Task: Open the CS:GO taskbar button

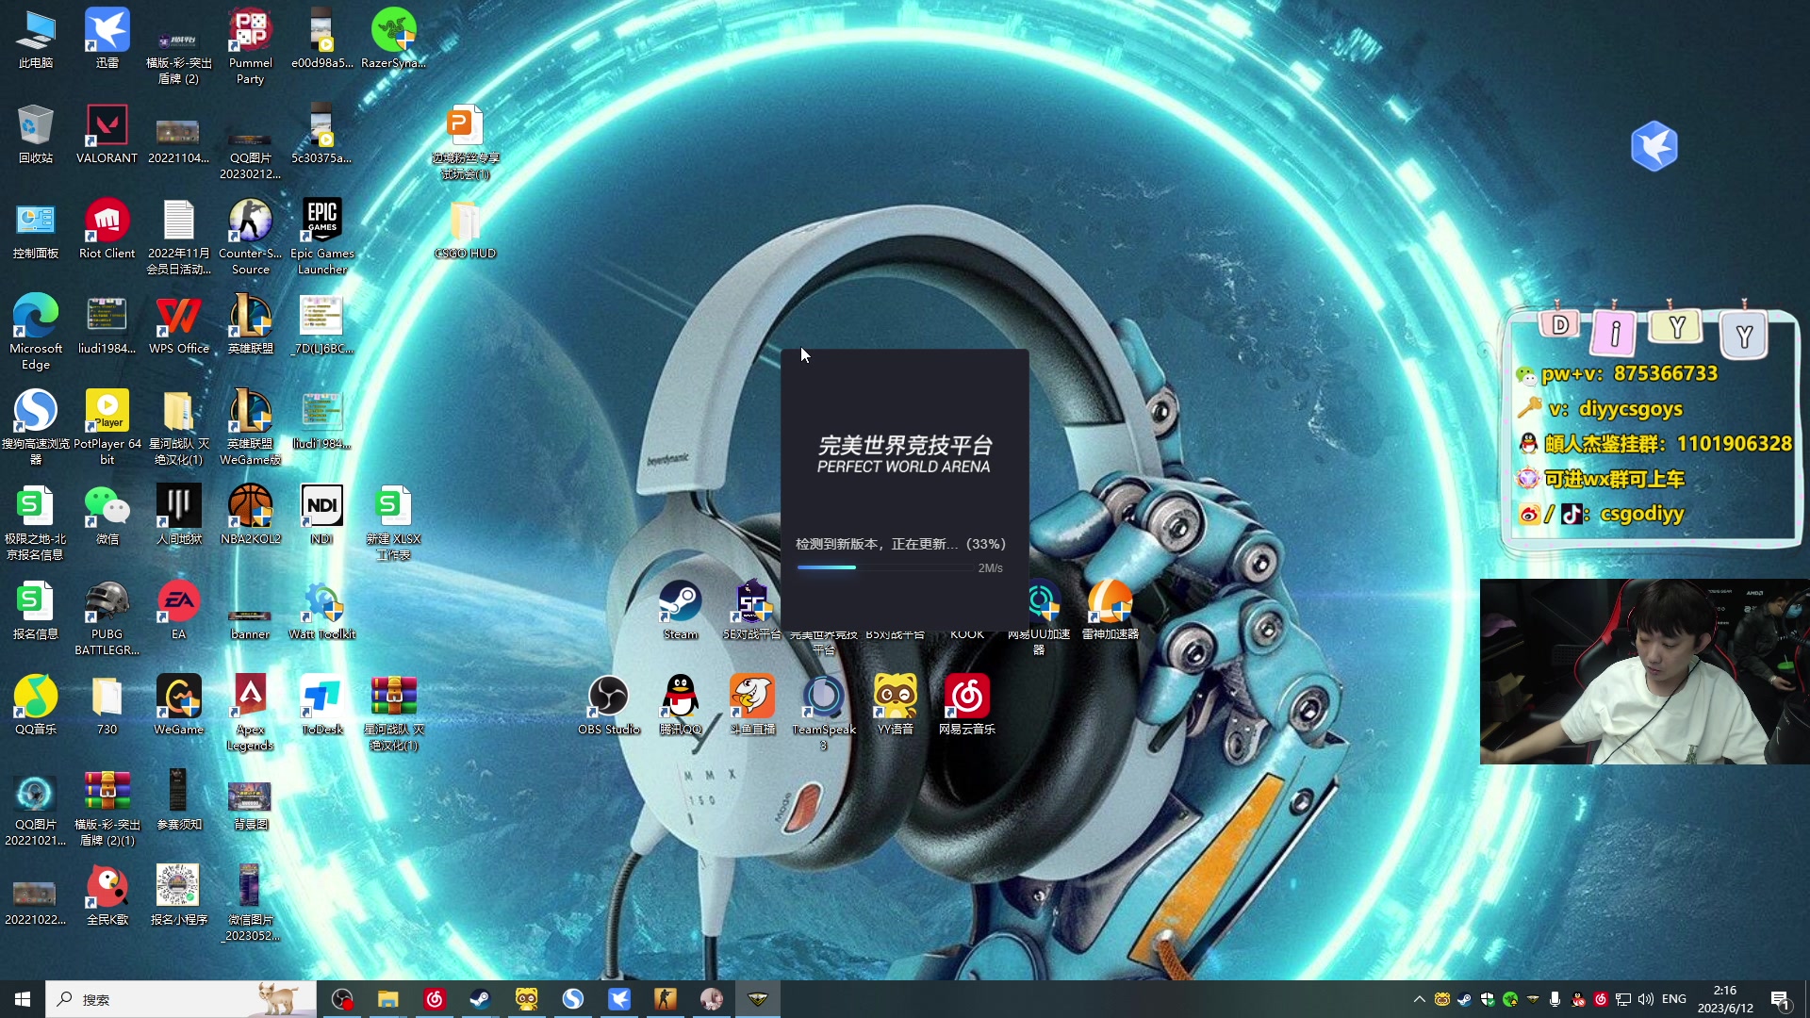Action: point(666,999)
